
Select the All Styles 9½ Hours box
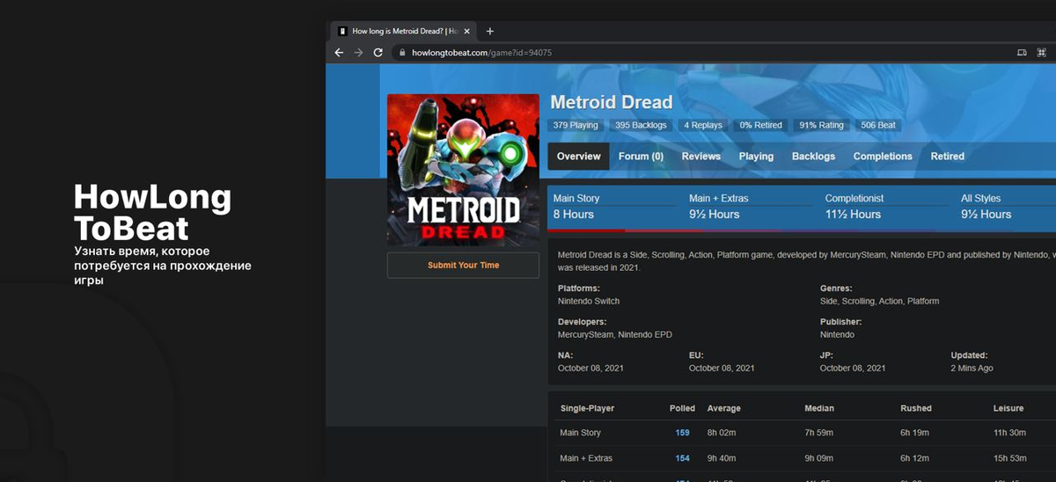pos(1006,208)
